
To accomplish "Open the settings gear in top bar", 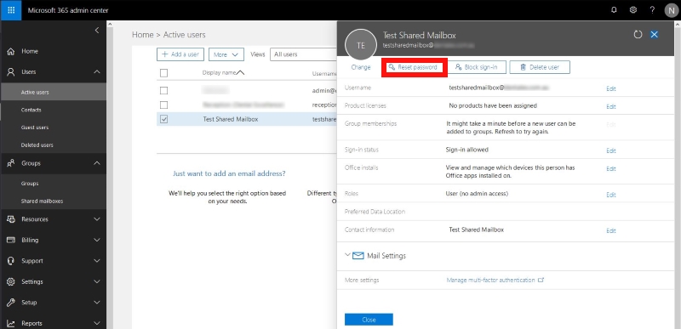I will (632, 10).
